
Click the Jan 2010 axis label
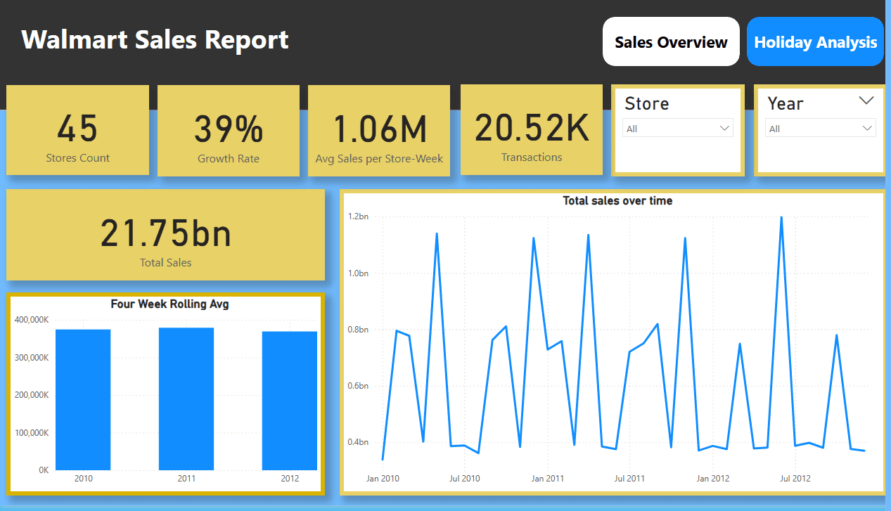pos(382,478)
